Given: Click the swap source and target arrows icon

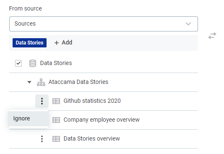Looking at the screenshot, I should (x=212, y=36).
